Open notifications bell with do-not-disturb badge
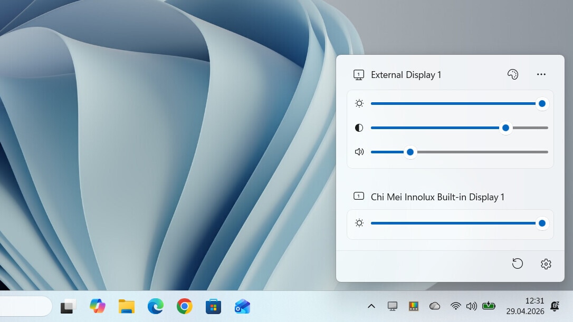This screenshot has width=573, height=322. tap(555, 306)
